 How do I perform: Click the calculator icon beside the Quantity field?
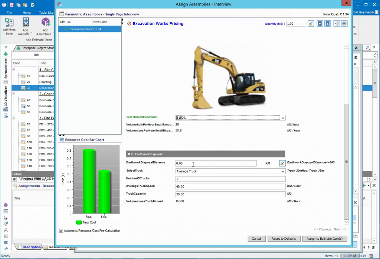pyautogui.click(x=311, y=24)
